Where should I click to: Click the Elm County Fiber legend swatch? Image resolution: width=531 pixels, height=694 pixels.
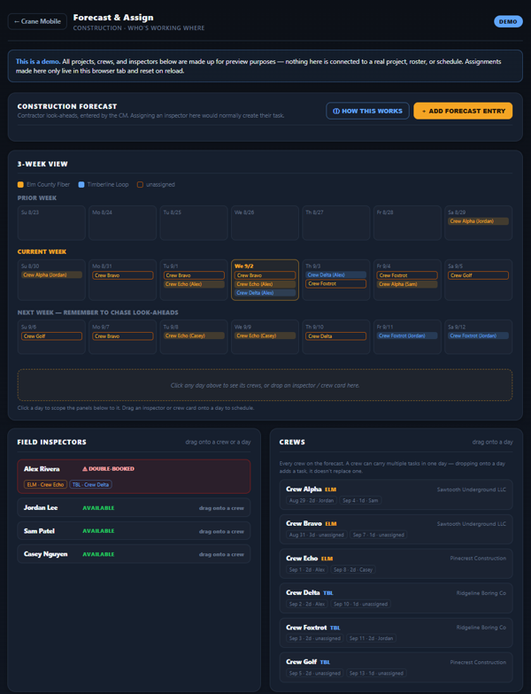[20, 184]
